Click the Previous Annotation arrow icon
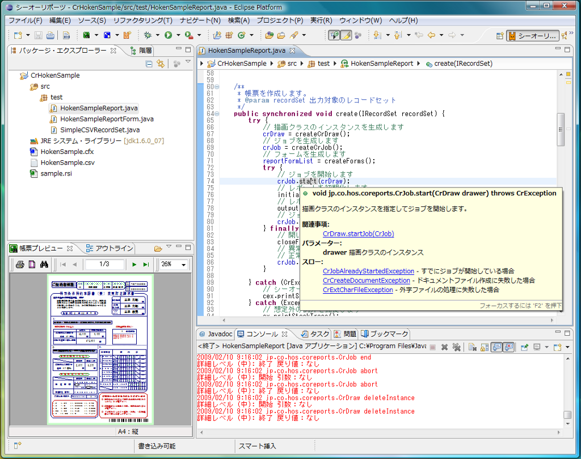This screenshot has height=459, width=581. click(398, 35)
